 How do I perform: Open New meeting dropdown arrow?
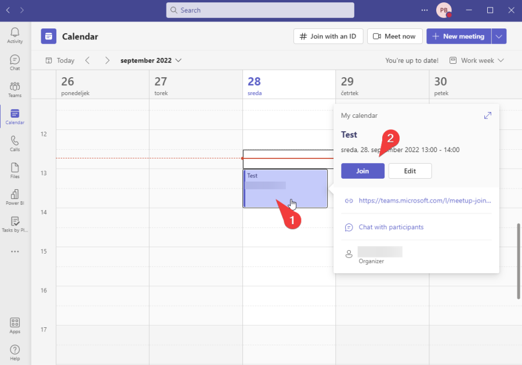point(499,36)
